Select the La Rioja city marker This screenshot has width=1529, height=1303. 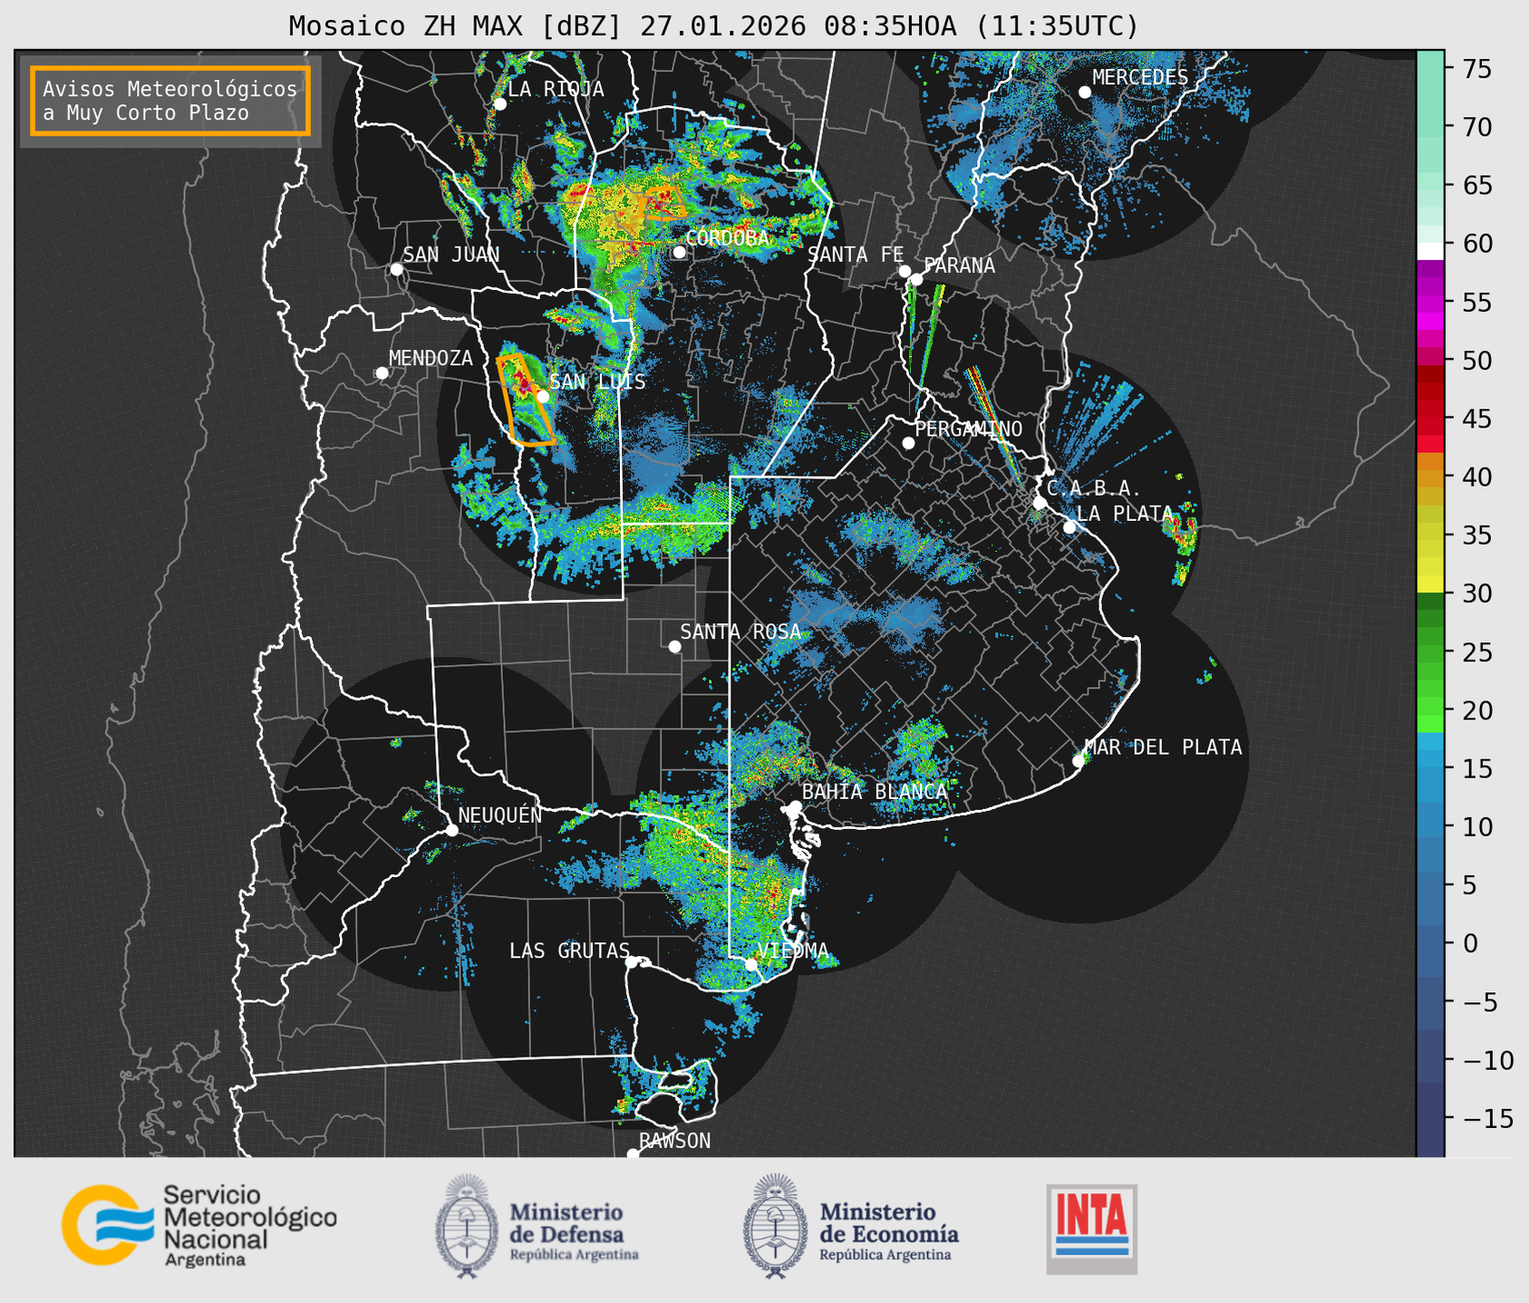pos(499,104)
